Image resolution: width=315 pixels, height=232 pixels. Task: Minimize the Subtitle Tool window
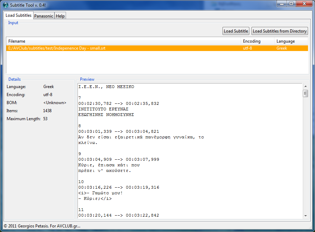point(282,4)
